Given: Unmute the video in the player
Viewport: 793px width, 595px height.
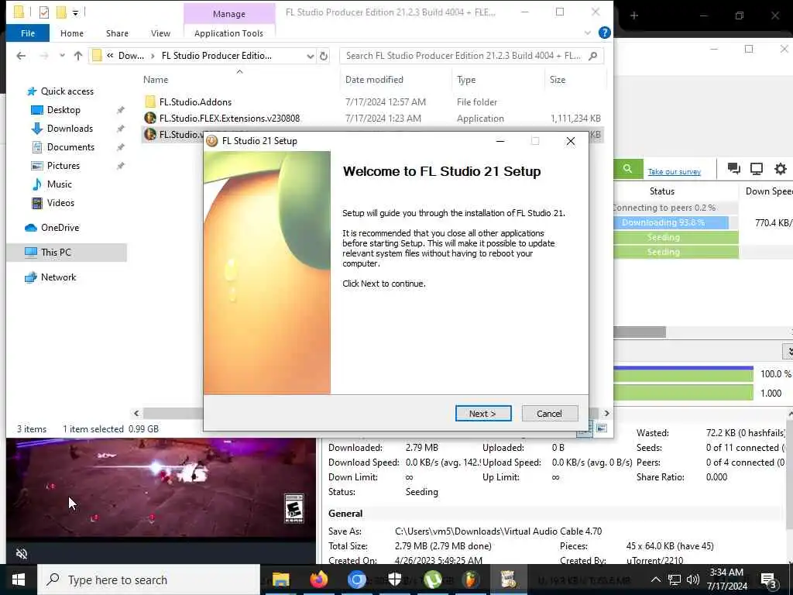Looking at the screenshot, I should [22, 553].
